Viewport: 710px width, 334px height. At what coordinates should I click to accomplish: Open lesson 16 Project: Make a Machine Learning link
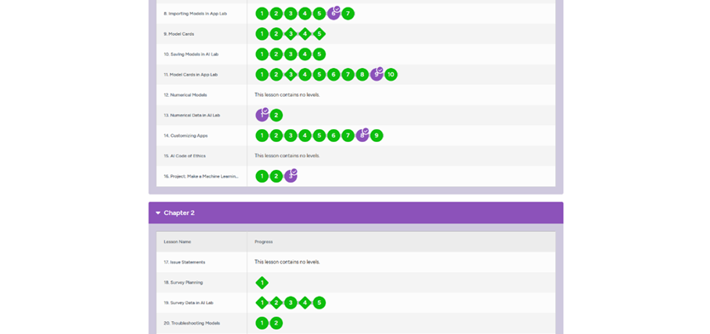[201, 177]
